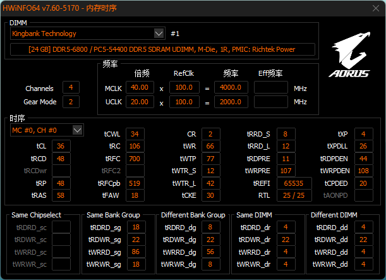Image resolution: width=386 pixels, height=280 pixels.
Task: Click the MCLK frequency 4000.0
Action: coord(231,87)
